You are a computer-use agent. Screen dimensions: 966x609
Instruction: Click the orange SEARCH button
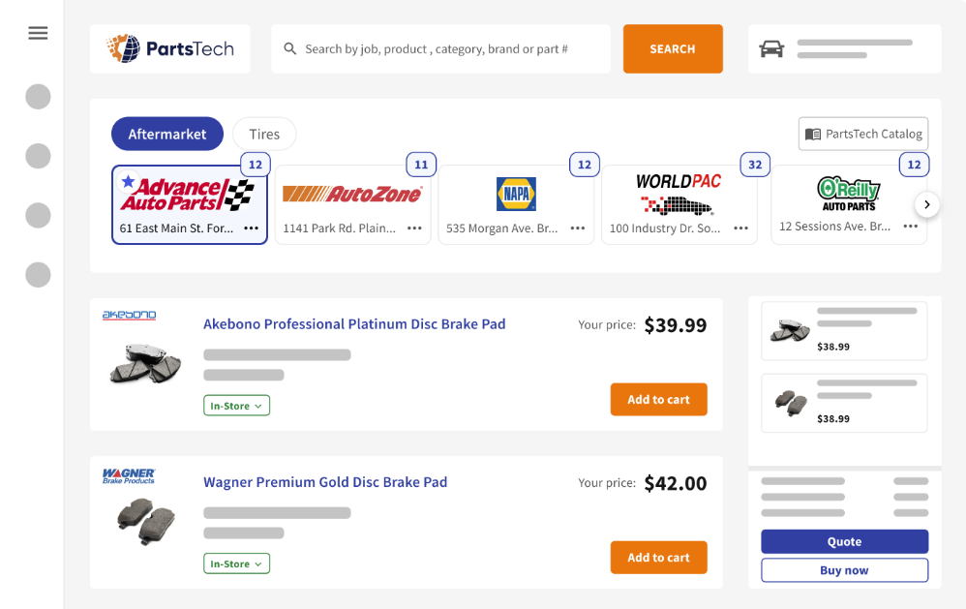[673, 48]
